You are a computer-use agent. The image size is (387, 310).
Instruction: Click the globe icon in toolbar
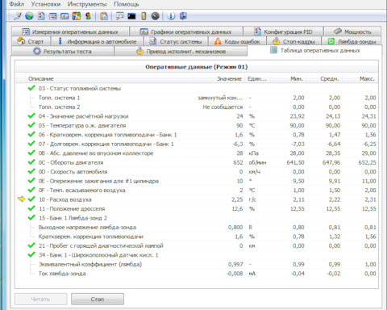pyautogui.click(x=29, y=16)
